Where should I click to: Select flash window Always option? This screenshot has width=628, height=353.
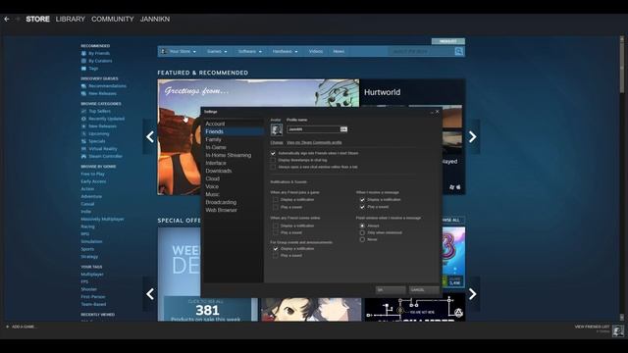[362, 226]
